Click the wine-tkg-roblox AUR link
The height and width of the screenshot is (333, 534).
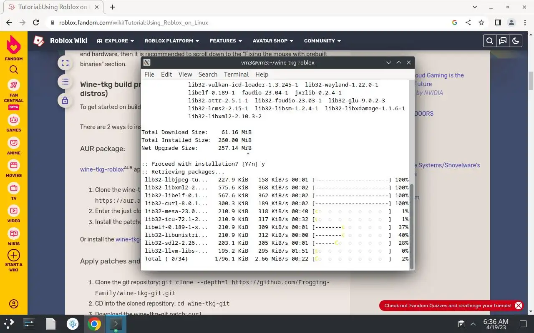point(102,169)
